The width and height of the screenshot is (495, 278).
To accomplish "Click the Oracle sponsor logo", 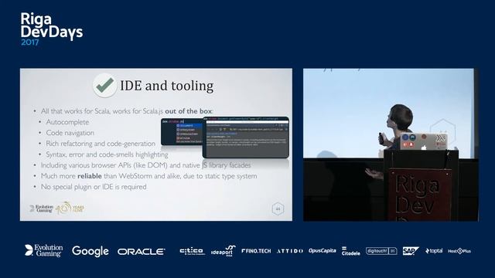I will click(x=141, y=252).
